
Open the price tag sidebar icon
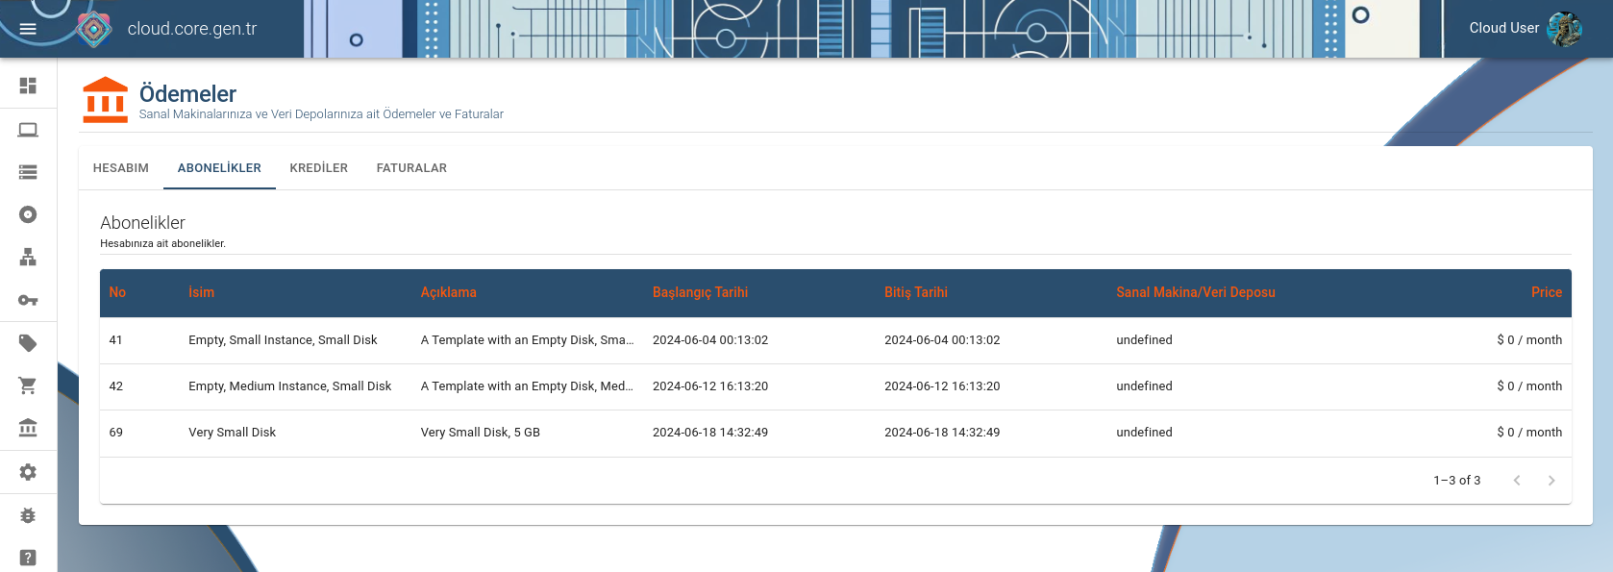point(28,343)
